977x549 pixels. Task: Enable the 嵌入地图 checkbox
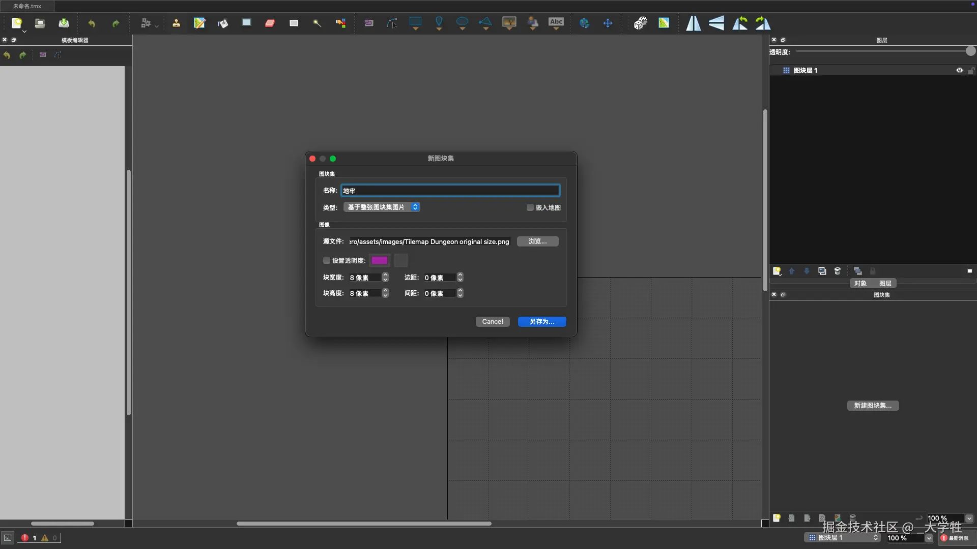[530, 207]
